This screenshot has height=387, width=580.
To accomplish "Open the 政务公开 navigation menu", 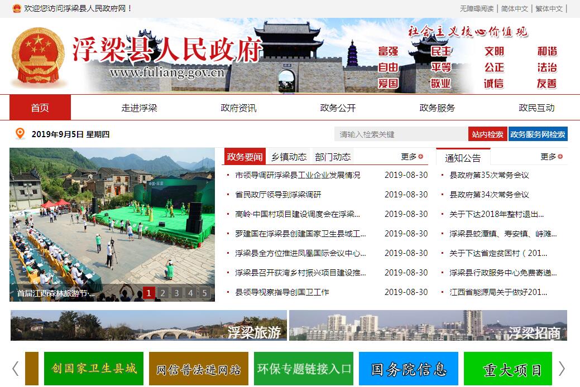I will pyautogui.click(x=338, y=108).
